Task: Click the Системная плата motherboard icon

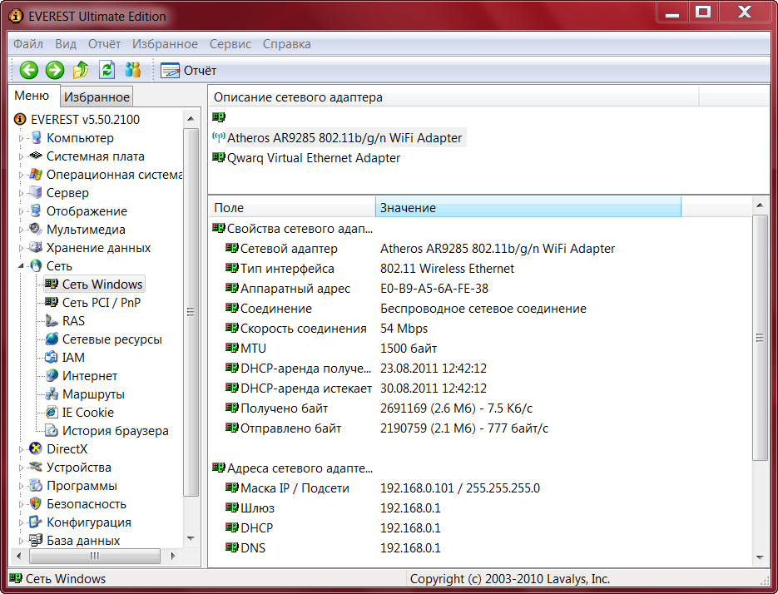Action: (36, 156)
